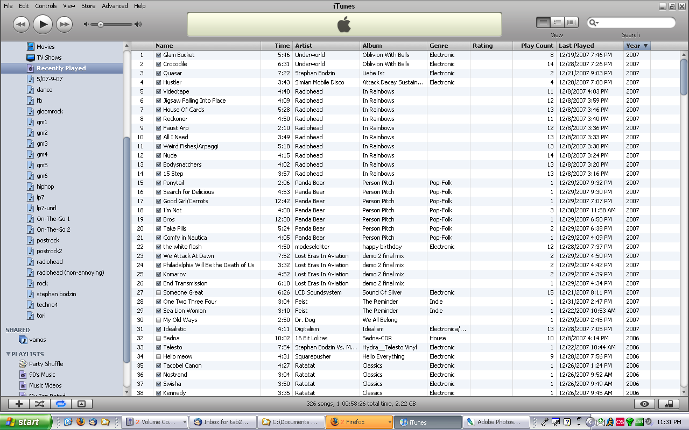
Task: Sort songs by the Last Played column
Action: [590, 46]
